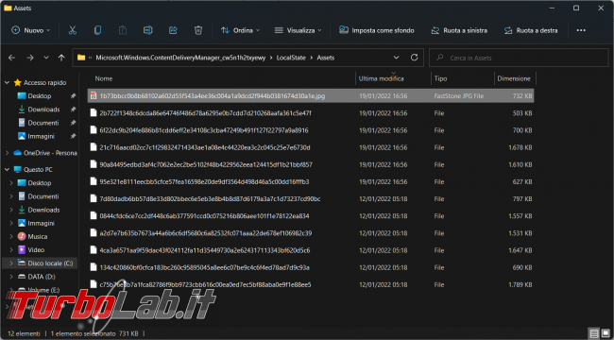
Task: Open the Ordina sort dropdown
Action: [241, 30]
